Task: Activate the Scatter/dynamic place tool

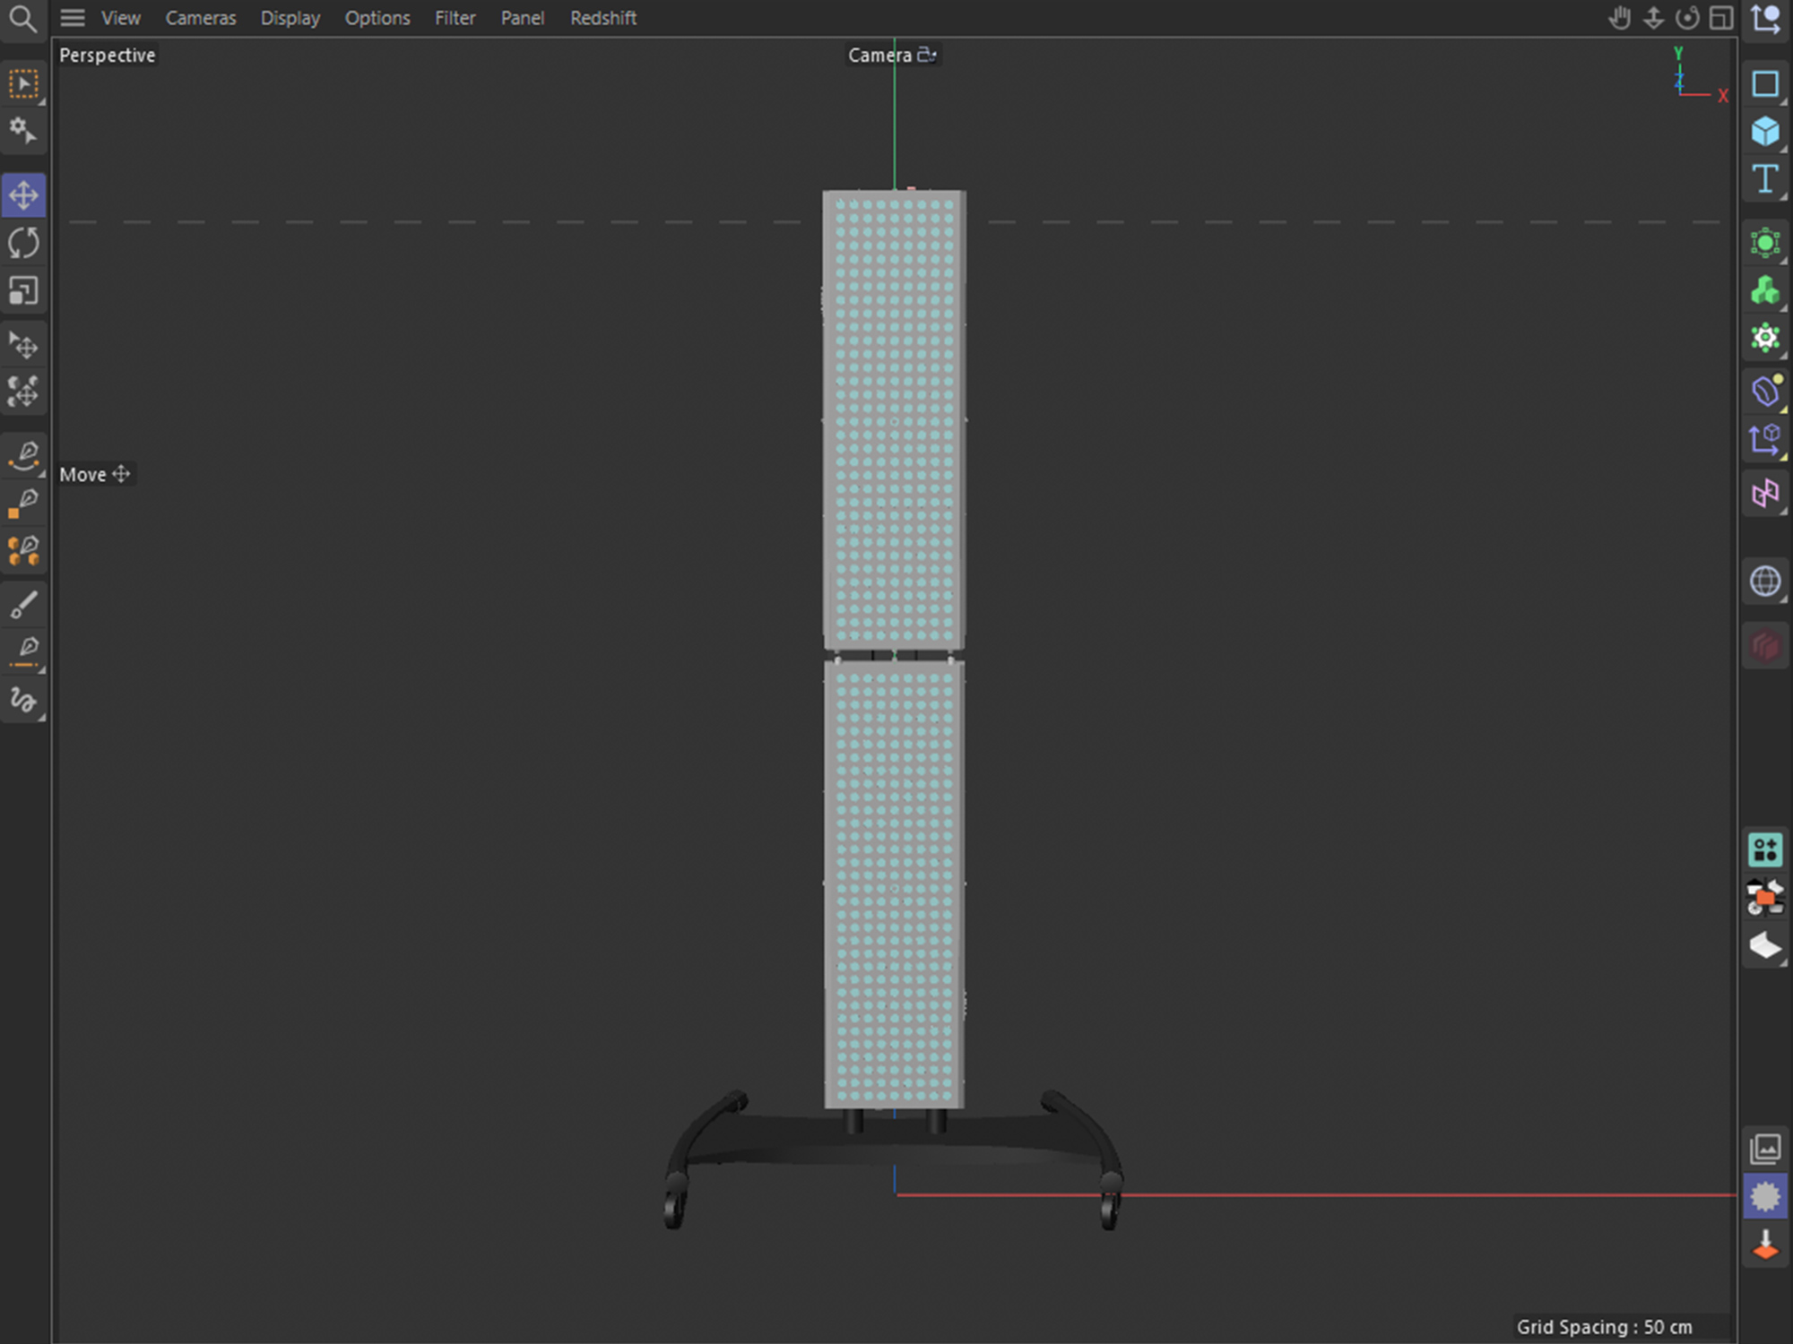Action: pyautogui.click(x=23, y=392)
